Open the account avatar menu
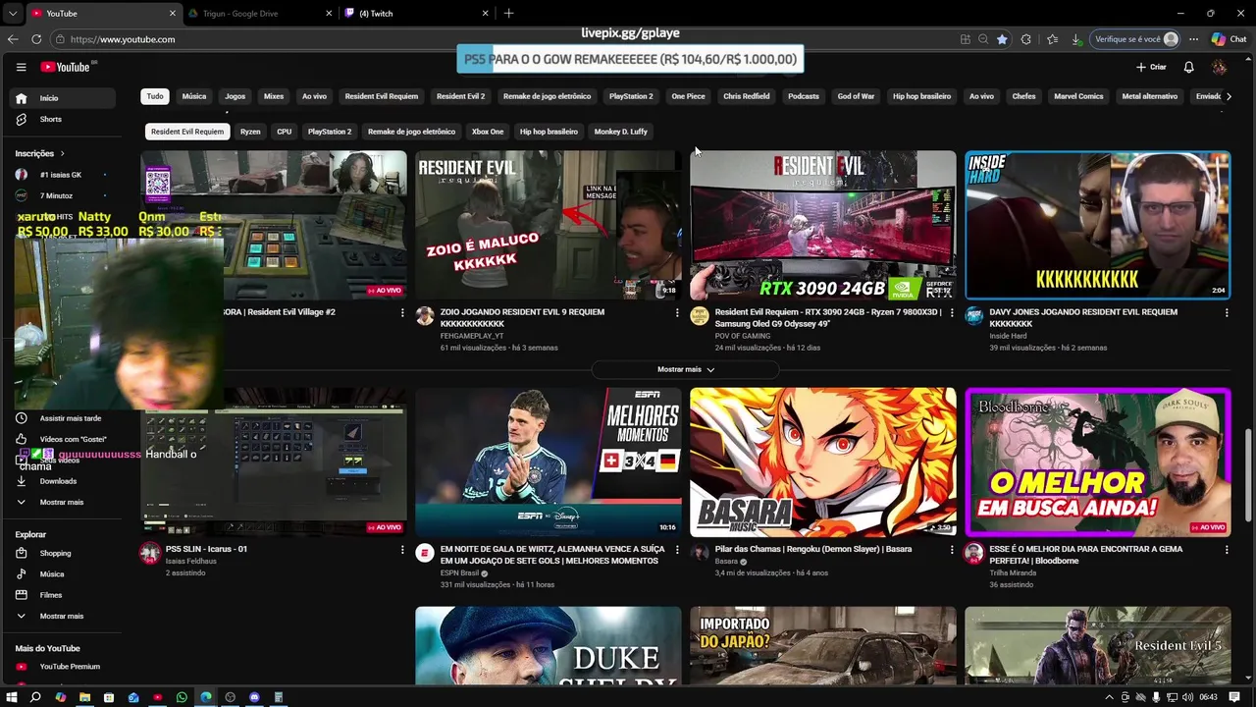This screenshot has width=1256, height=707. click(x=1219, y=67)
